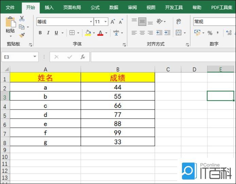Image resolution: width=236 pixels, height=184 pixels.
Task: Toggle underline formatting
Action: click(56, 33)
